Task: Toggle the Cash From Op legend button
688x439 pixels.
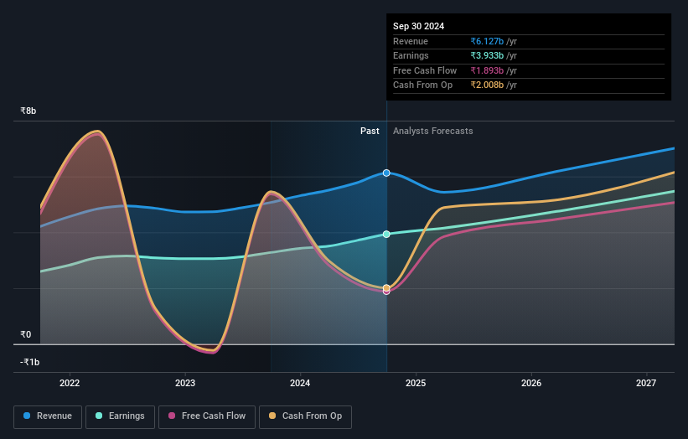Action: [x=305, y=416]
